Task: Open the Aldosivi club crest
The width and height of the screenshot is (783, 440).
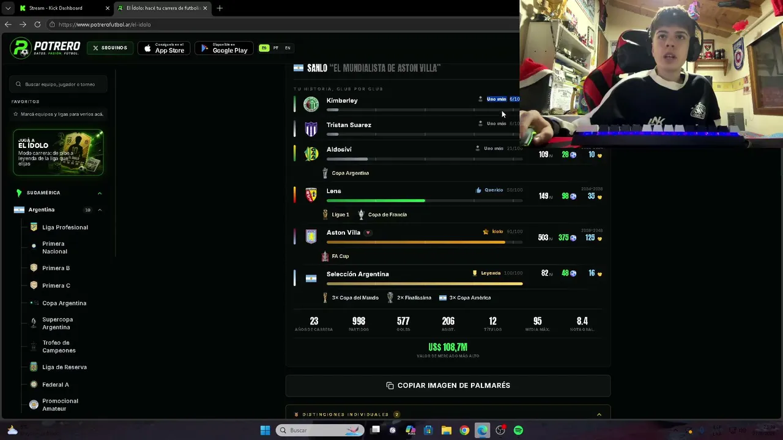Action: click(x=311, y=153)
